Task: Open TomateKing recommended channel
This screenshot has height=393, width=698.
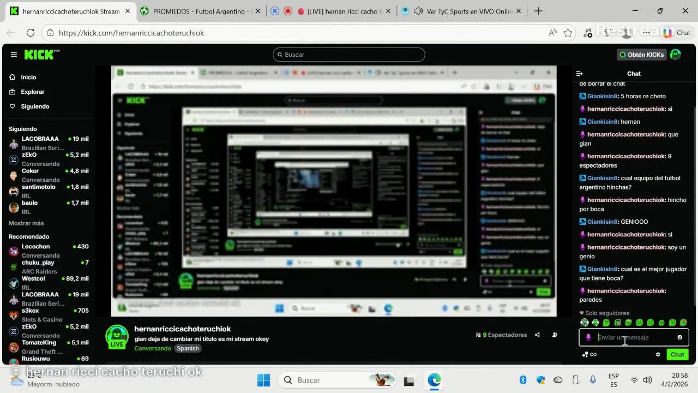Action: (49, 347)
